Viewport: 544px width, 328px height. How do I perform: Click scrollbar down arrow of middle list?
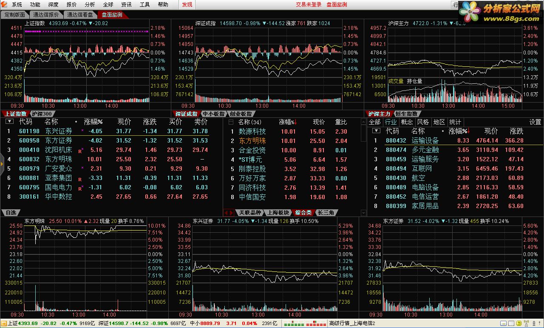[x=363, y=213]
